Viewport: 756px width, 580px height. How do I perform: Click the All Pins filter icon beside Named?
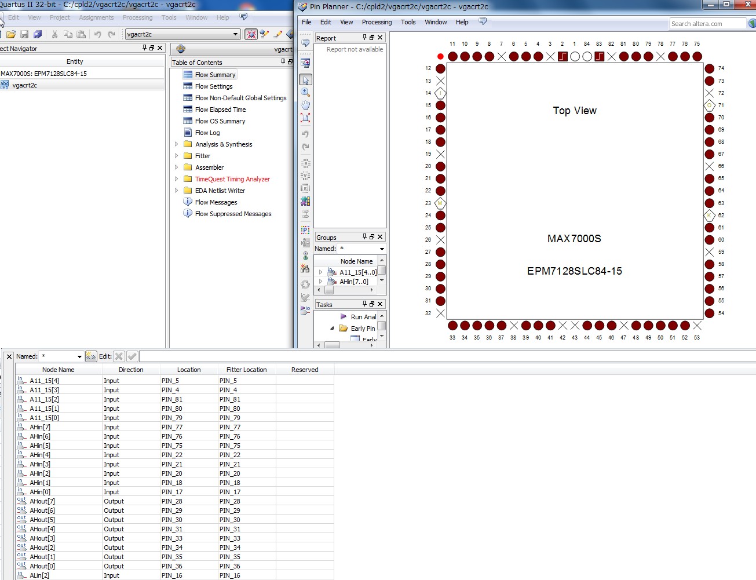pos(91,356)
